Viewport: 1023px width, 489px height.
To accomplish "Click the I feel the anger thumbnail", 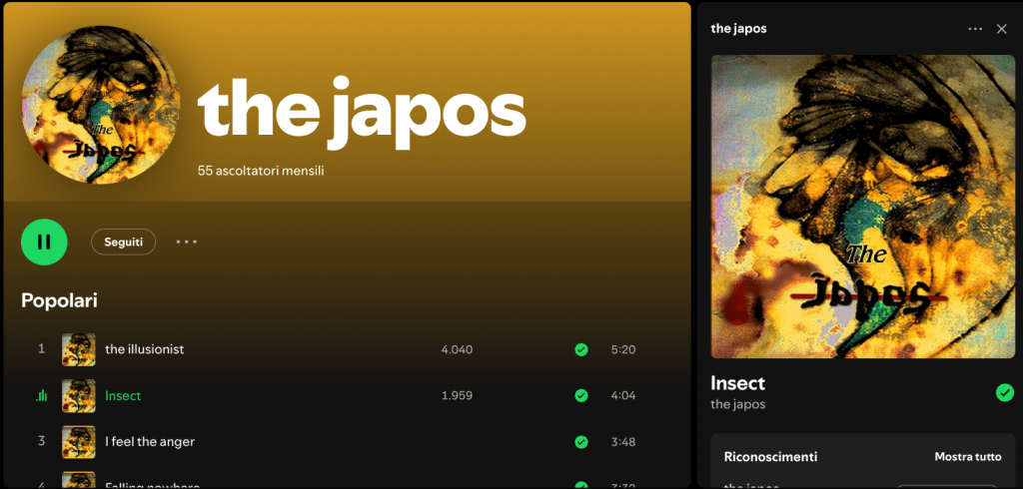I will (78, 442).
